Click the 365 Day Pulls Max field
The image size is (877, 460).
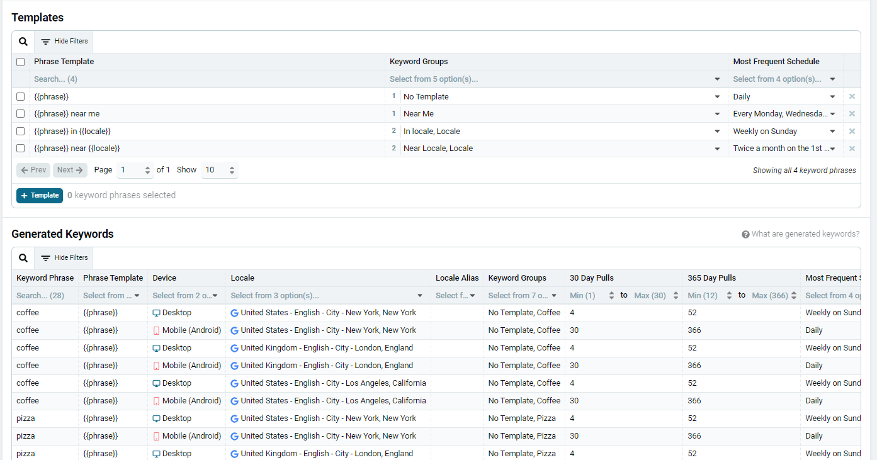tap(773, 296)
